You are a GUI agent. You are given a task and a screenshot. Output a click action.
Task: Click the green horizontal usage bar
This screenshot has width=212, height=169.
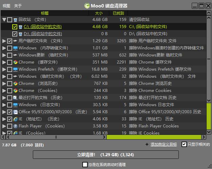[x=154, y=137]
